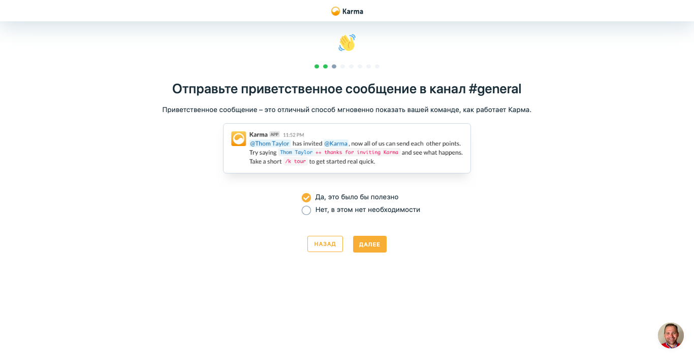Click the @Thom Taylor mention in preview

[x=270, y=144]
